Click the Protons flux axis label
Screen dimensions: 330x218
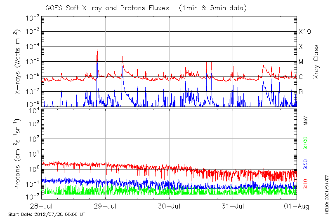tap(18, 155)
